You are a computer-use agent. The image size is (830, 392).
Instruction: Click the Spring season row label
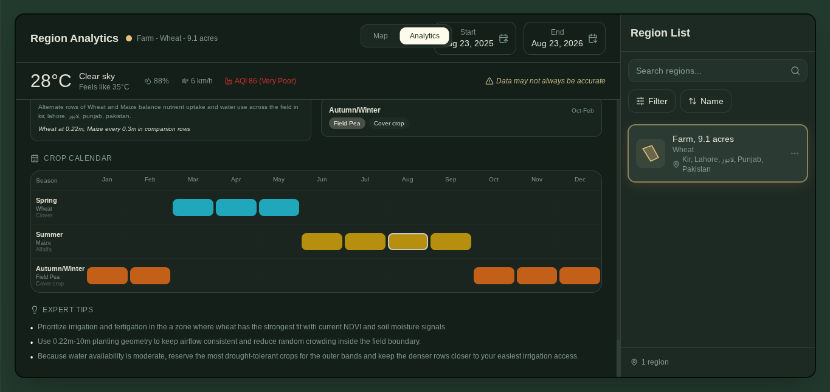pos(46,200)
